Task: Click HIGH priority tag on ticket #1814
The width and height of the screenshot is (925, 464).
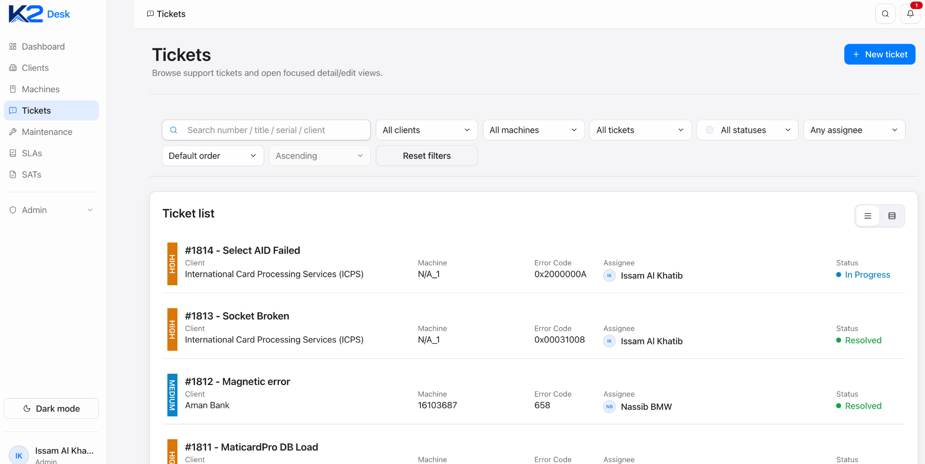Action: click(x=172, y=264)
